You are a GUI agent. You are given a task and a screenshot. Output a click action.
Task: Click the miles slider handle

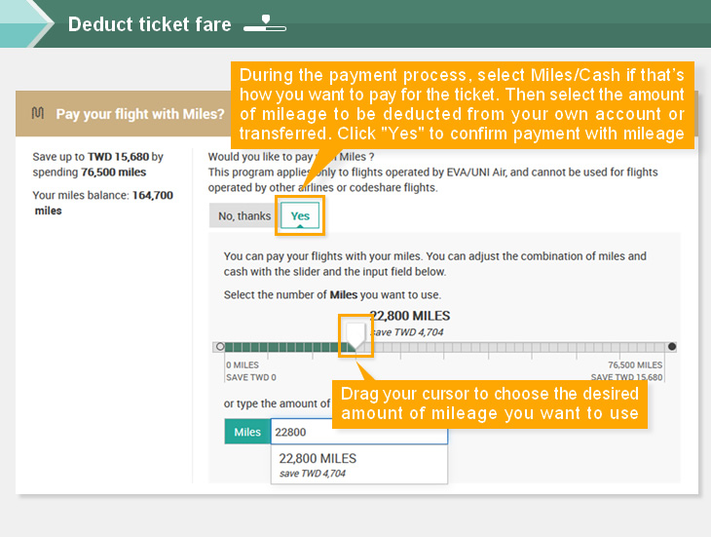[x=355, y=336]
